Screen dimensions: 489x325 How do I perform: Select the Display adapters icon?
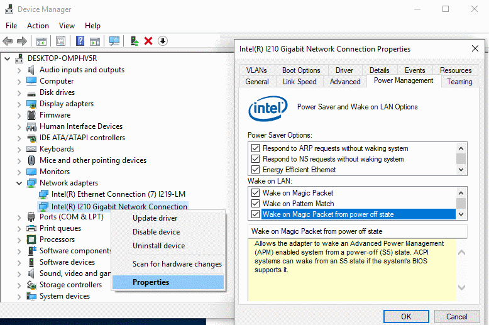pyautogui.click(x=31, y=104)
